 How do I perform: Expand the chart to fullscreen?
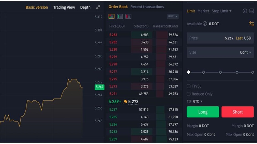[98, 7]
